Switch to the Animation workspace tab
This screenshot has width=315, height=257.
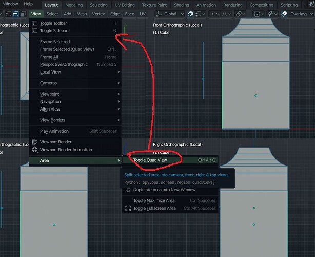[x=206, y=5]
